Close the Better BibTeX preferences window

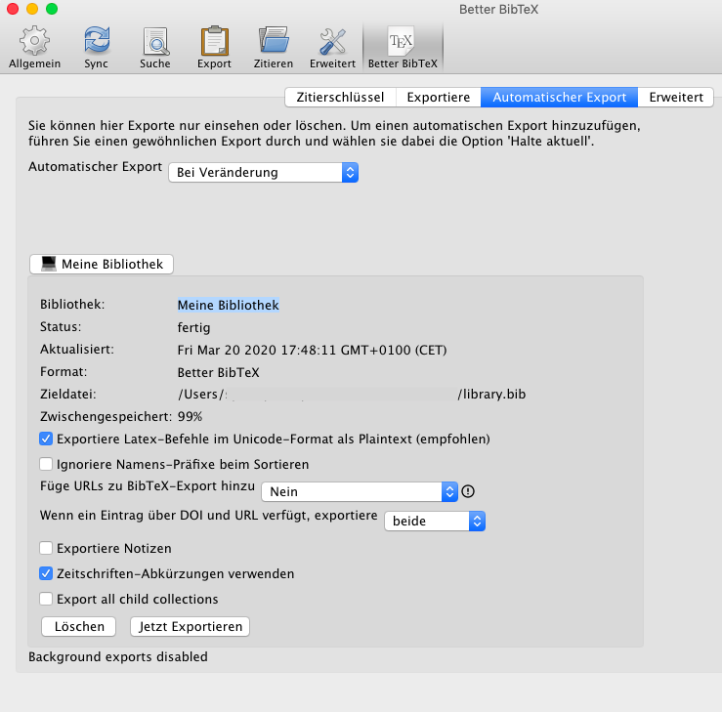coord(13,9)
